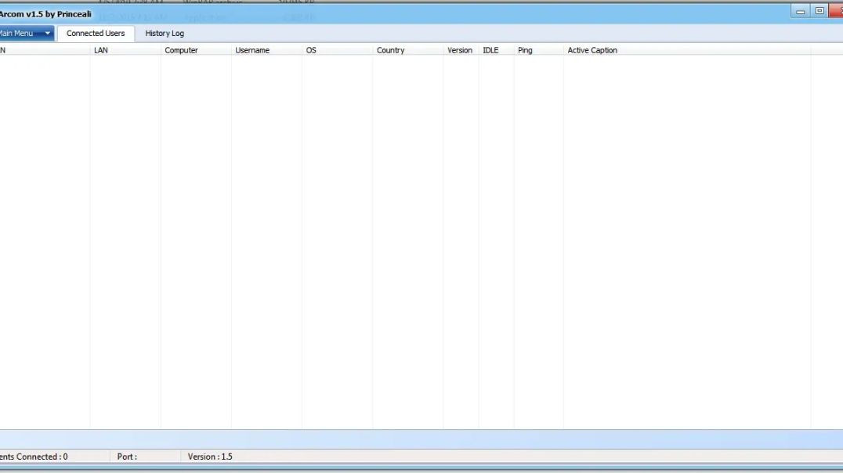Click Version : 1.5 in status bar
This screenshot has height=473, width=843.
coord(210,457)
